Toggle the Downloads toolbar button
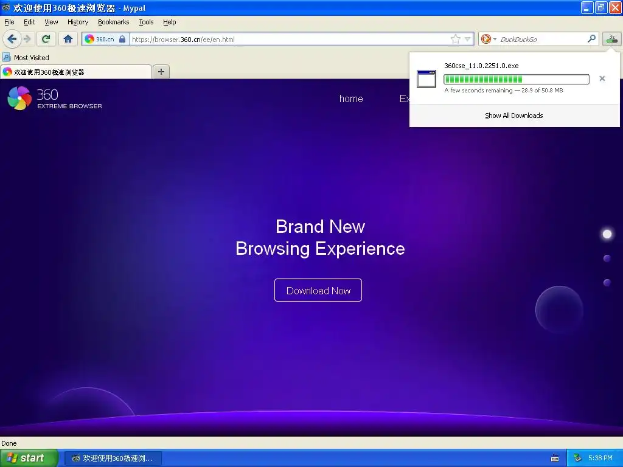This screenshot has width=623, height=467. (612, 39)
